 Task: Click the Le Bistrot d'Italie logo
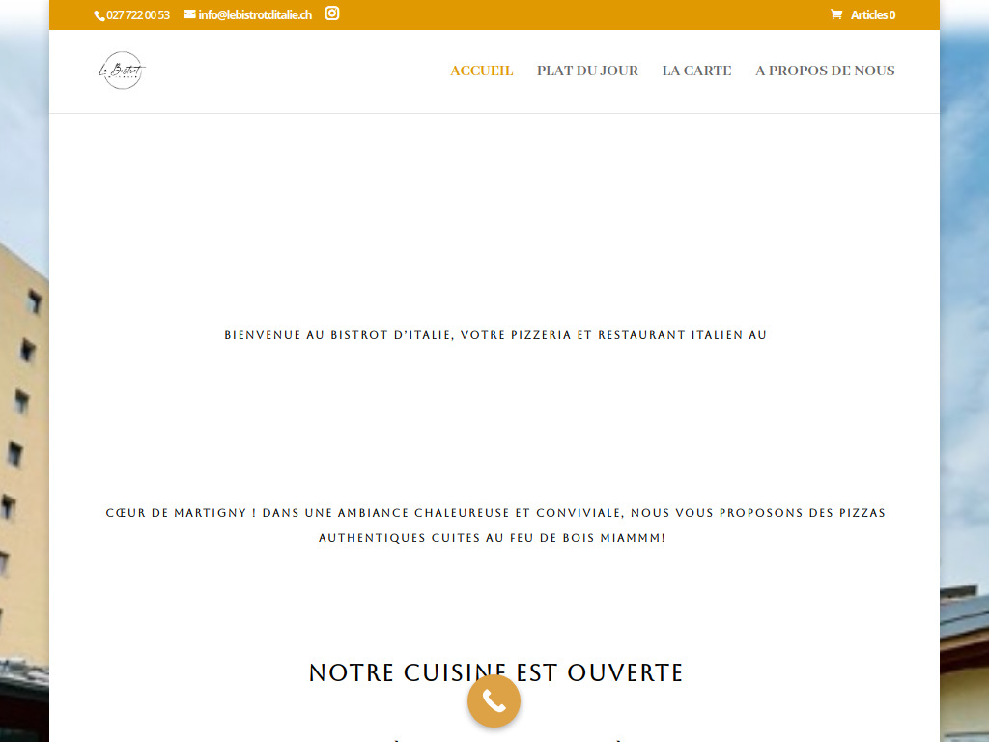click(122, 71)
